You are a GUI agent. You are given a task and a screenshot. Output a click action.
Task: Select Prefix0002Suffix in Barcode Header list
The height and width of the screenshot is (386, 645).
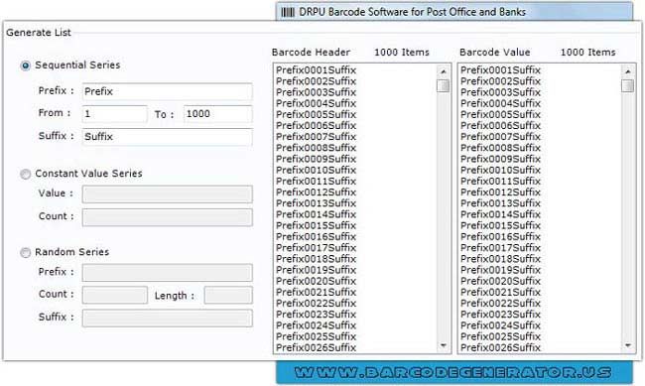click(x=316, y=81)
